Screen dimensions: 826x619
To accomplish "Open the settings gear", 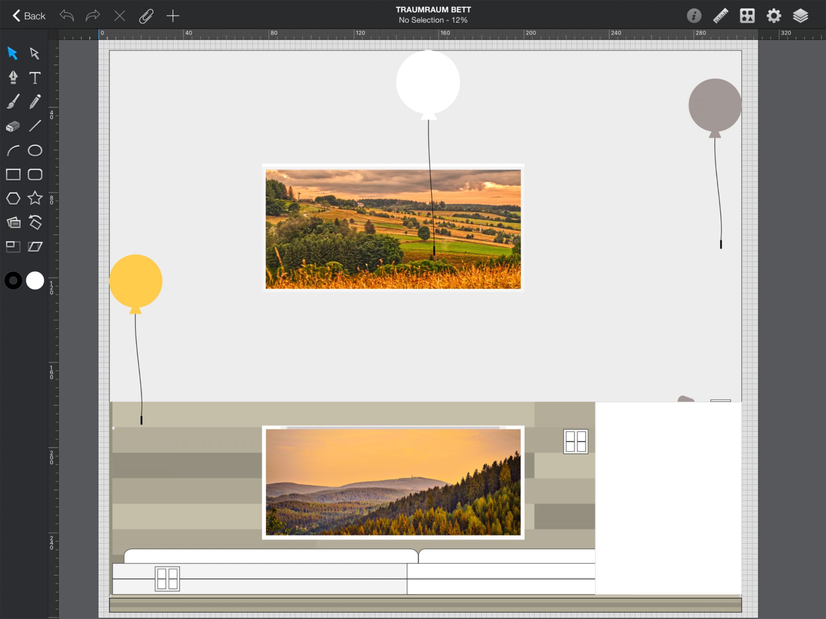I will coord(774,16).
